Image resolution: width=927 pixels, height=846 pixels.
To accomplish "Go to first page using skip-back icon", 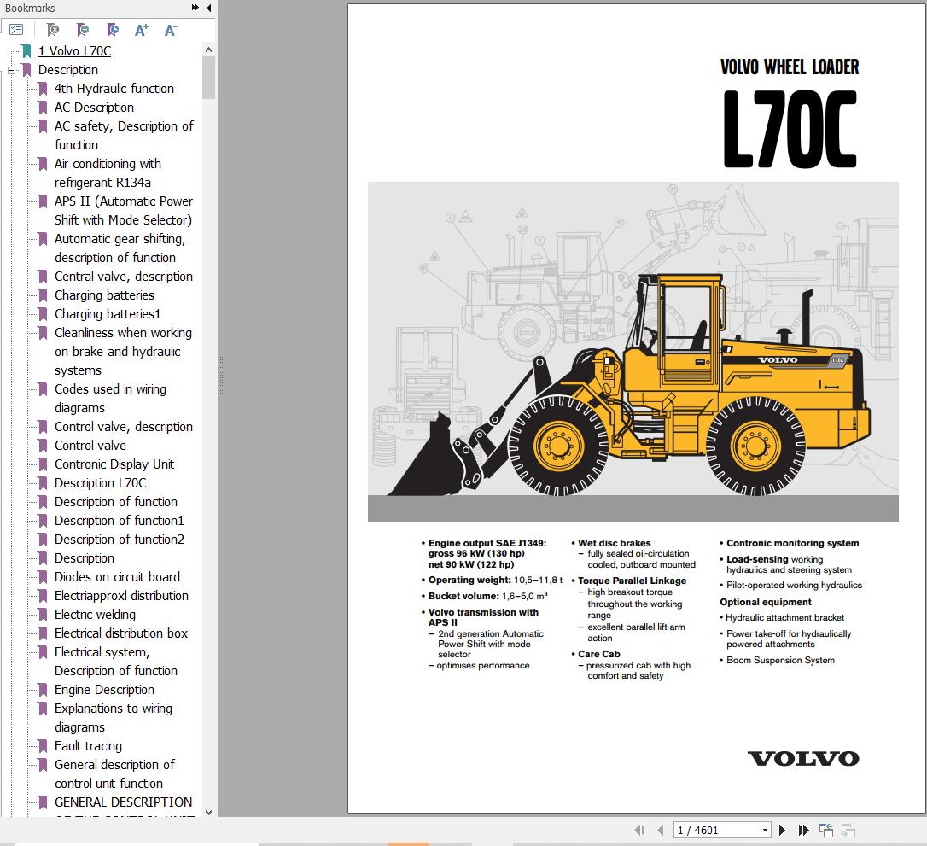I will point(639,829).
